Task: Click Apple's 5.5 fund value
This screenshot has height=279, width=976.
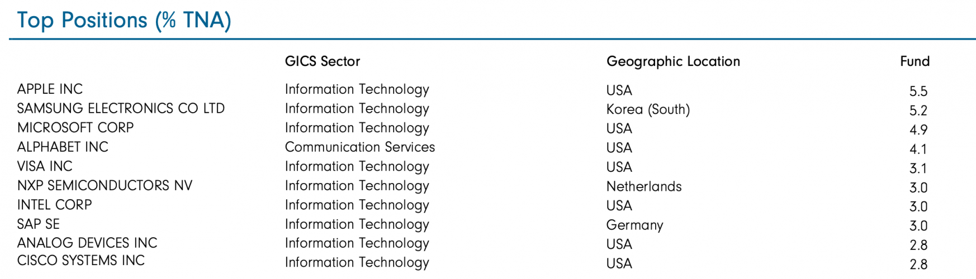Action: (918, 91)
